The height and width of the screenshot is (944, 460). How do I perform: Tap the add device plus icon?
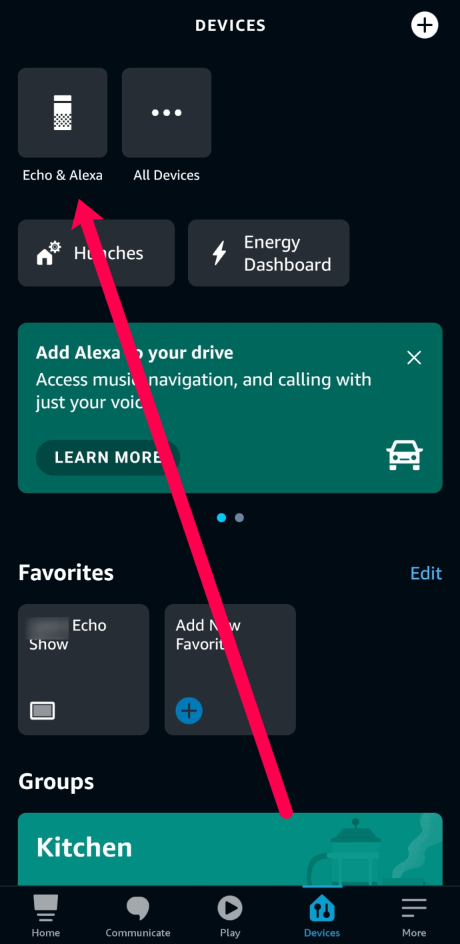click(x=425, y=25)
